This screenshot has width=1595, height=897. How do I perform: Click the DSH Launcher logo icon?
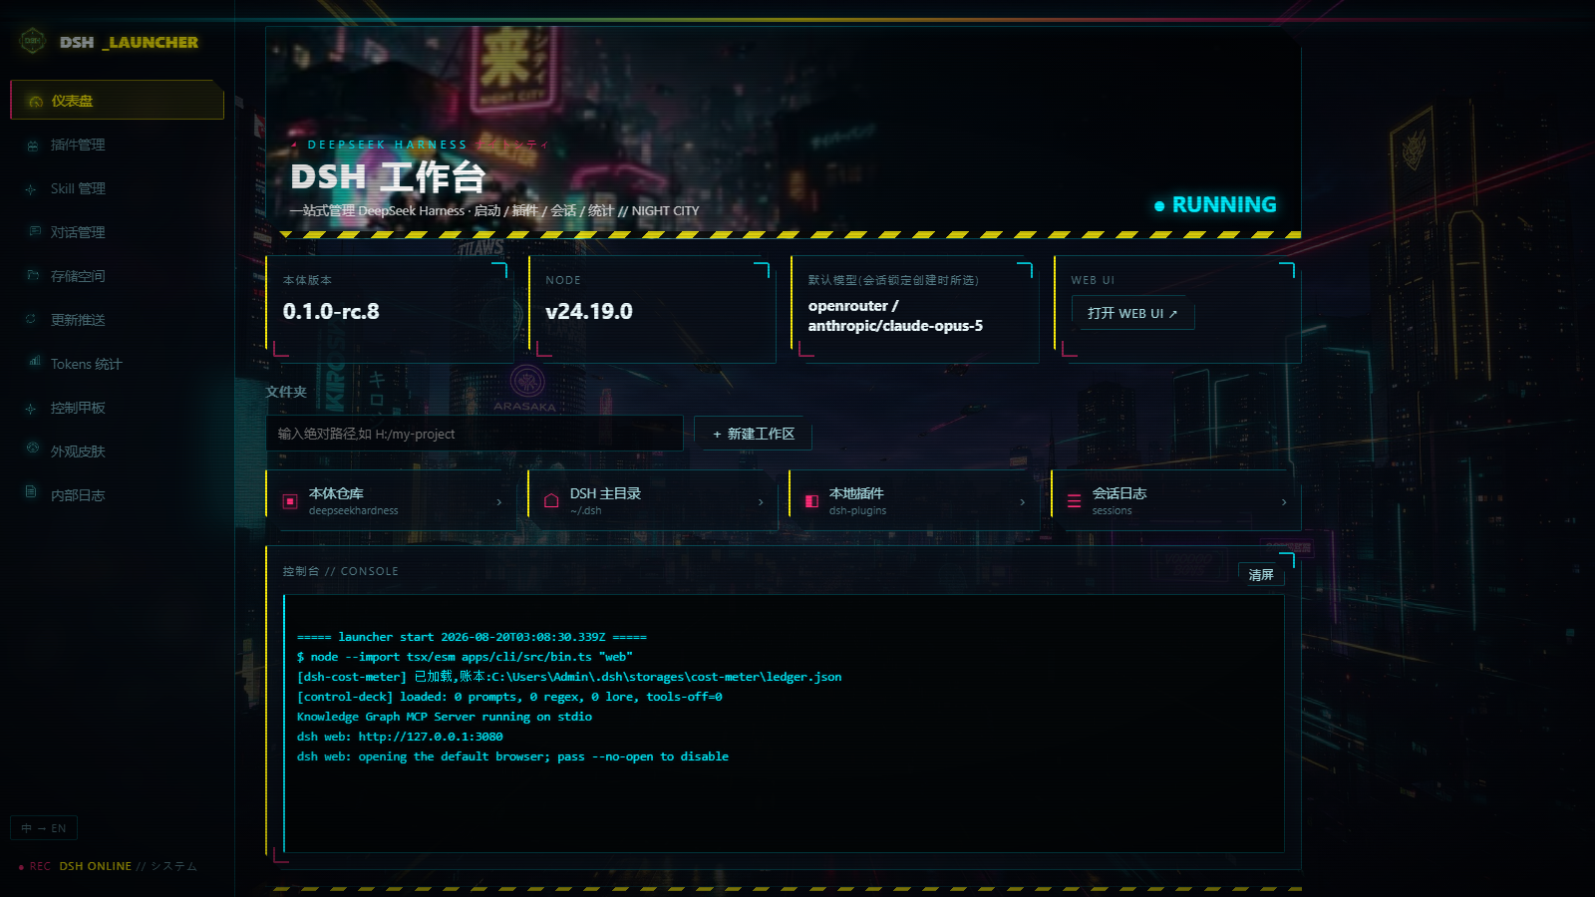coord(33,41)
